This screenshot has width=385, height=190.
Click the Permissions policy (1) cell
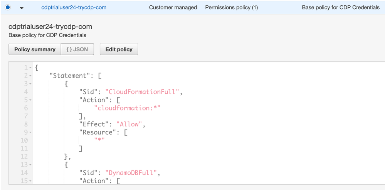(x=231, y=7)
